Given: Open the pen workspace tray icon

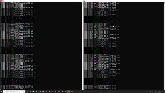Looking at the screenshot, I should [x=151, y=92].
